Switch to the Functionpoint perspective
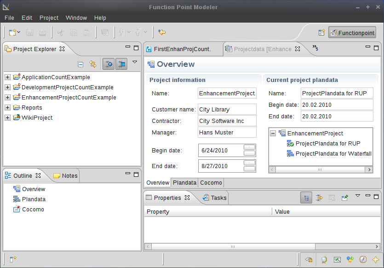Viewport: 384px width, 268px height. [352, 33]
